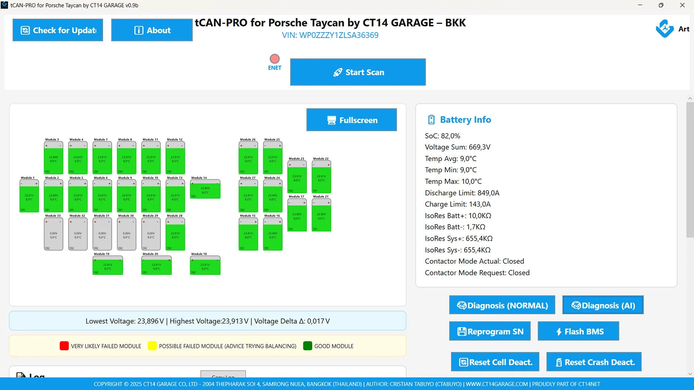Image resolution: width=694 pixels, height=390 pixels.
Task: Select the Module 18 battery cell
Action: tap(205, 265)
